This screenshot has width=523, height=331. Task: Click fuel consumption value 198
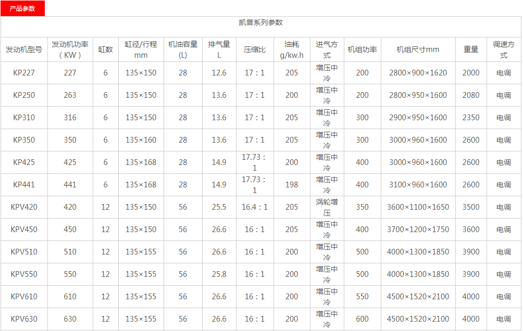(x=292, y=184)
